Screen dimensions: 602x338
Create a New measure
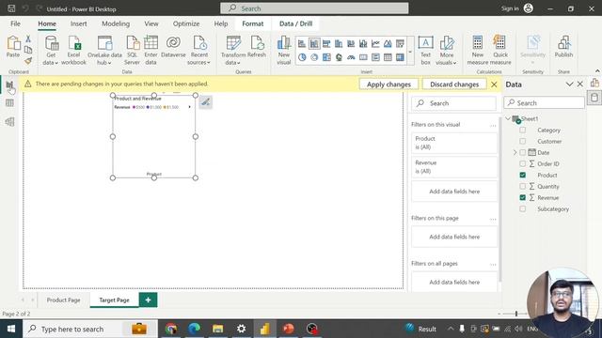478,50
